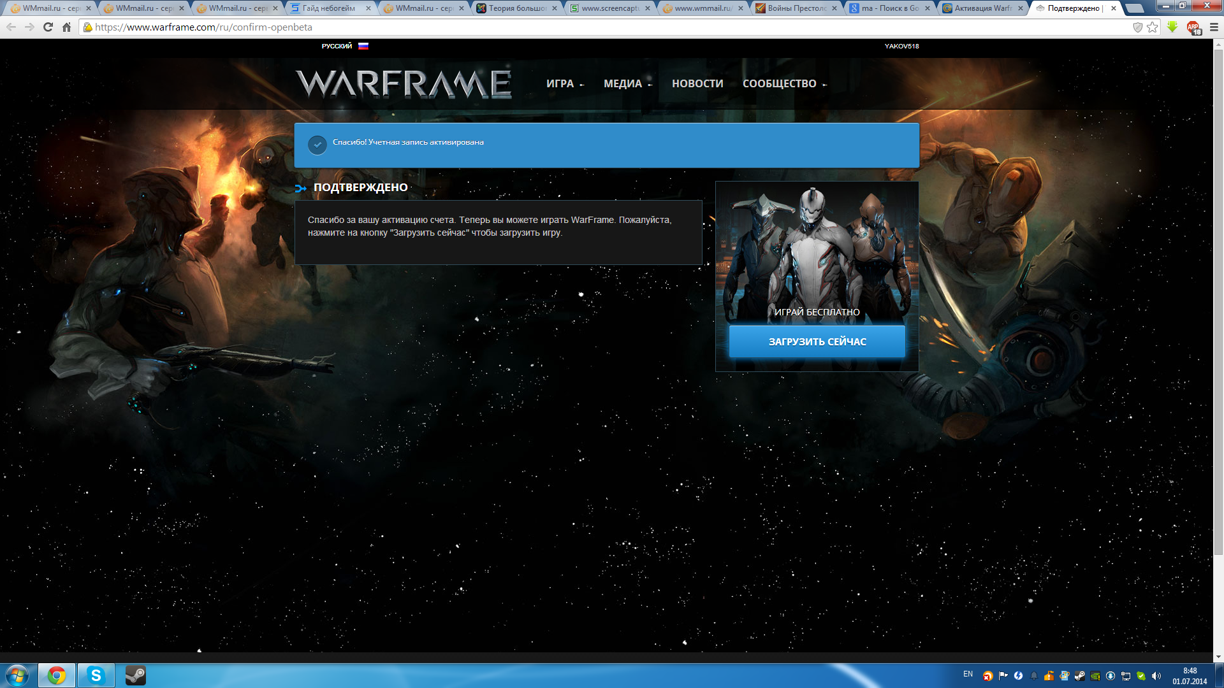This screenshot has height=688, width=1224.
Task: Go back with the browser back arrow
Action: tap(11, 27)
